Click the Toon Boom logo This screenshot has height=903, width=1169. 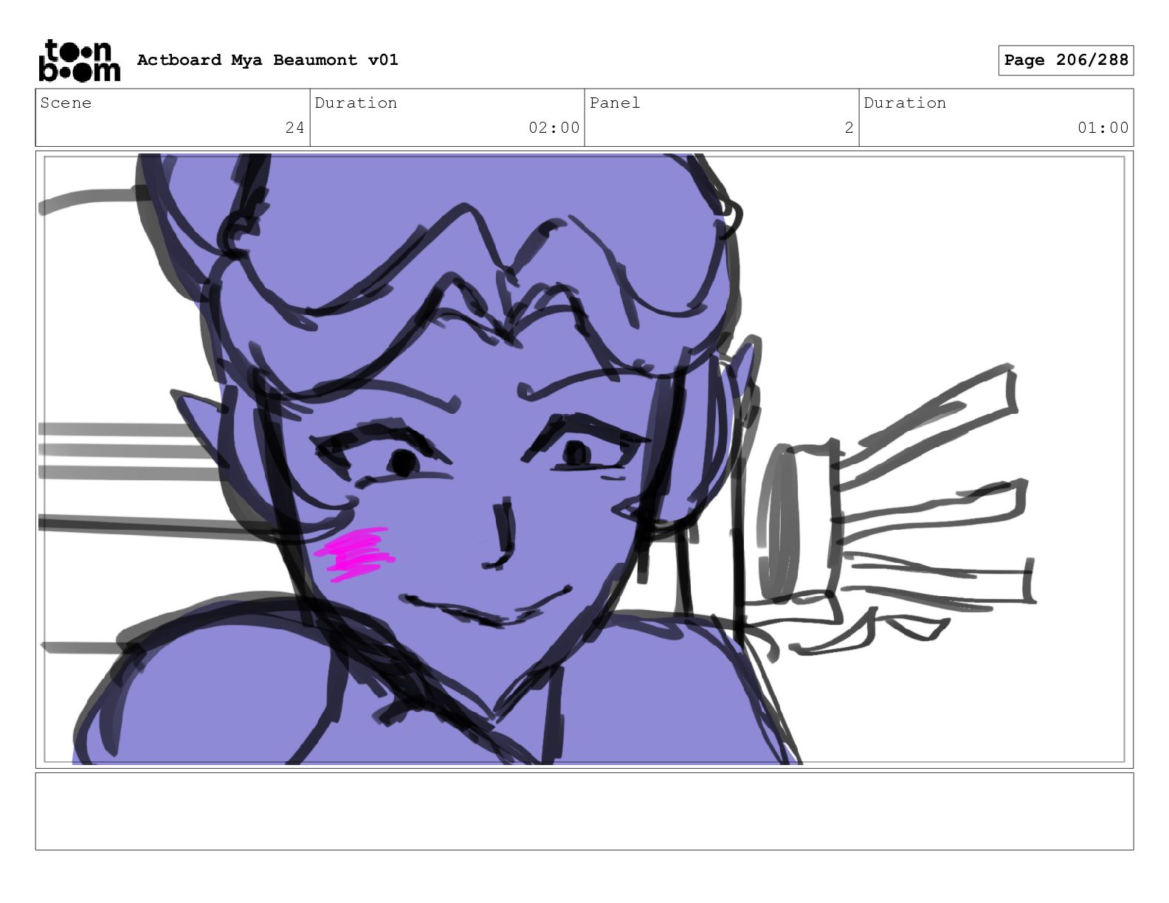(x=79, y=60)
